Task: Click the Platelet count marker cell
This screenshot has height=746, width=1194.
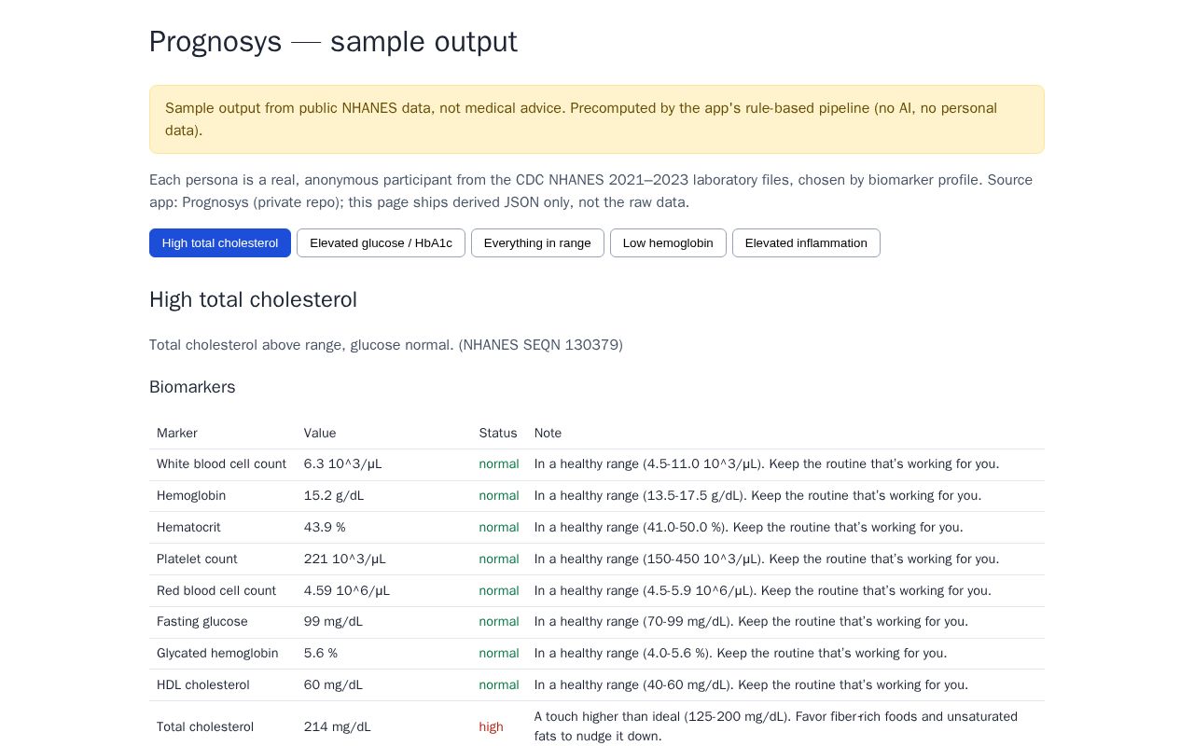Action: click(x=197, y=559)
